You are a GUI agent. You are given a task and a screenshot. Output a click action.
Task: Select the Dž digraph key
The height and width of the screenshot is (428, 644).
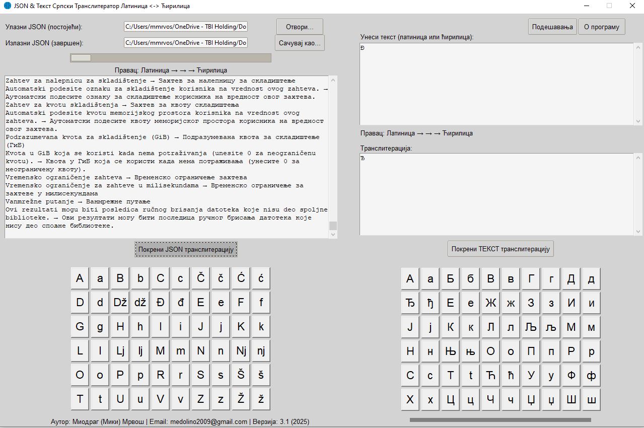coord(119,302)
